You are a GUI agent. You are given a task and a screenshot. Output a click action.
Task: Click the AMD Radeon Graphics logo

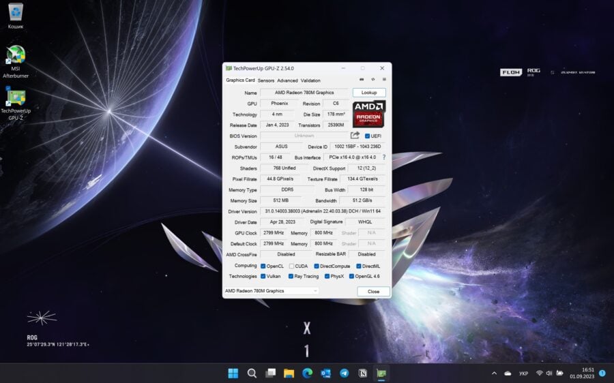tap(369, 114)
